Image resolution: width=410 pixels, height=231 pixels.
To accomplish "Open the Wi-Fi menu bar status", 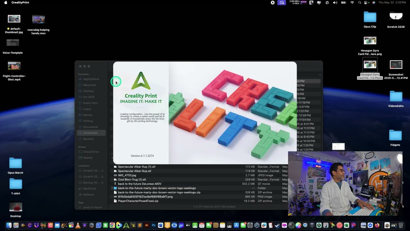I will 352,3.
